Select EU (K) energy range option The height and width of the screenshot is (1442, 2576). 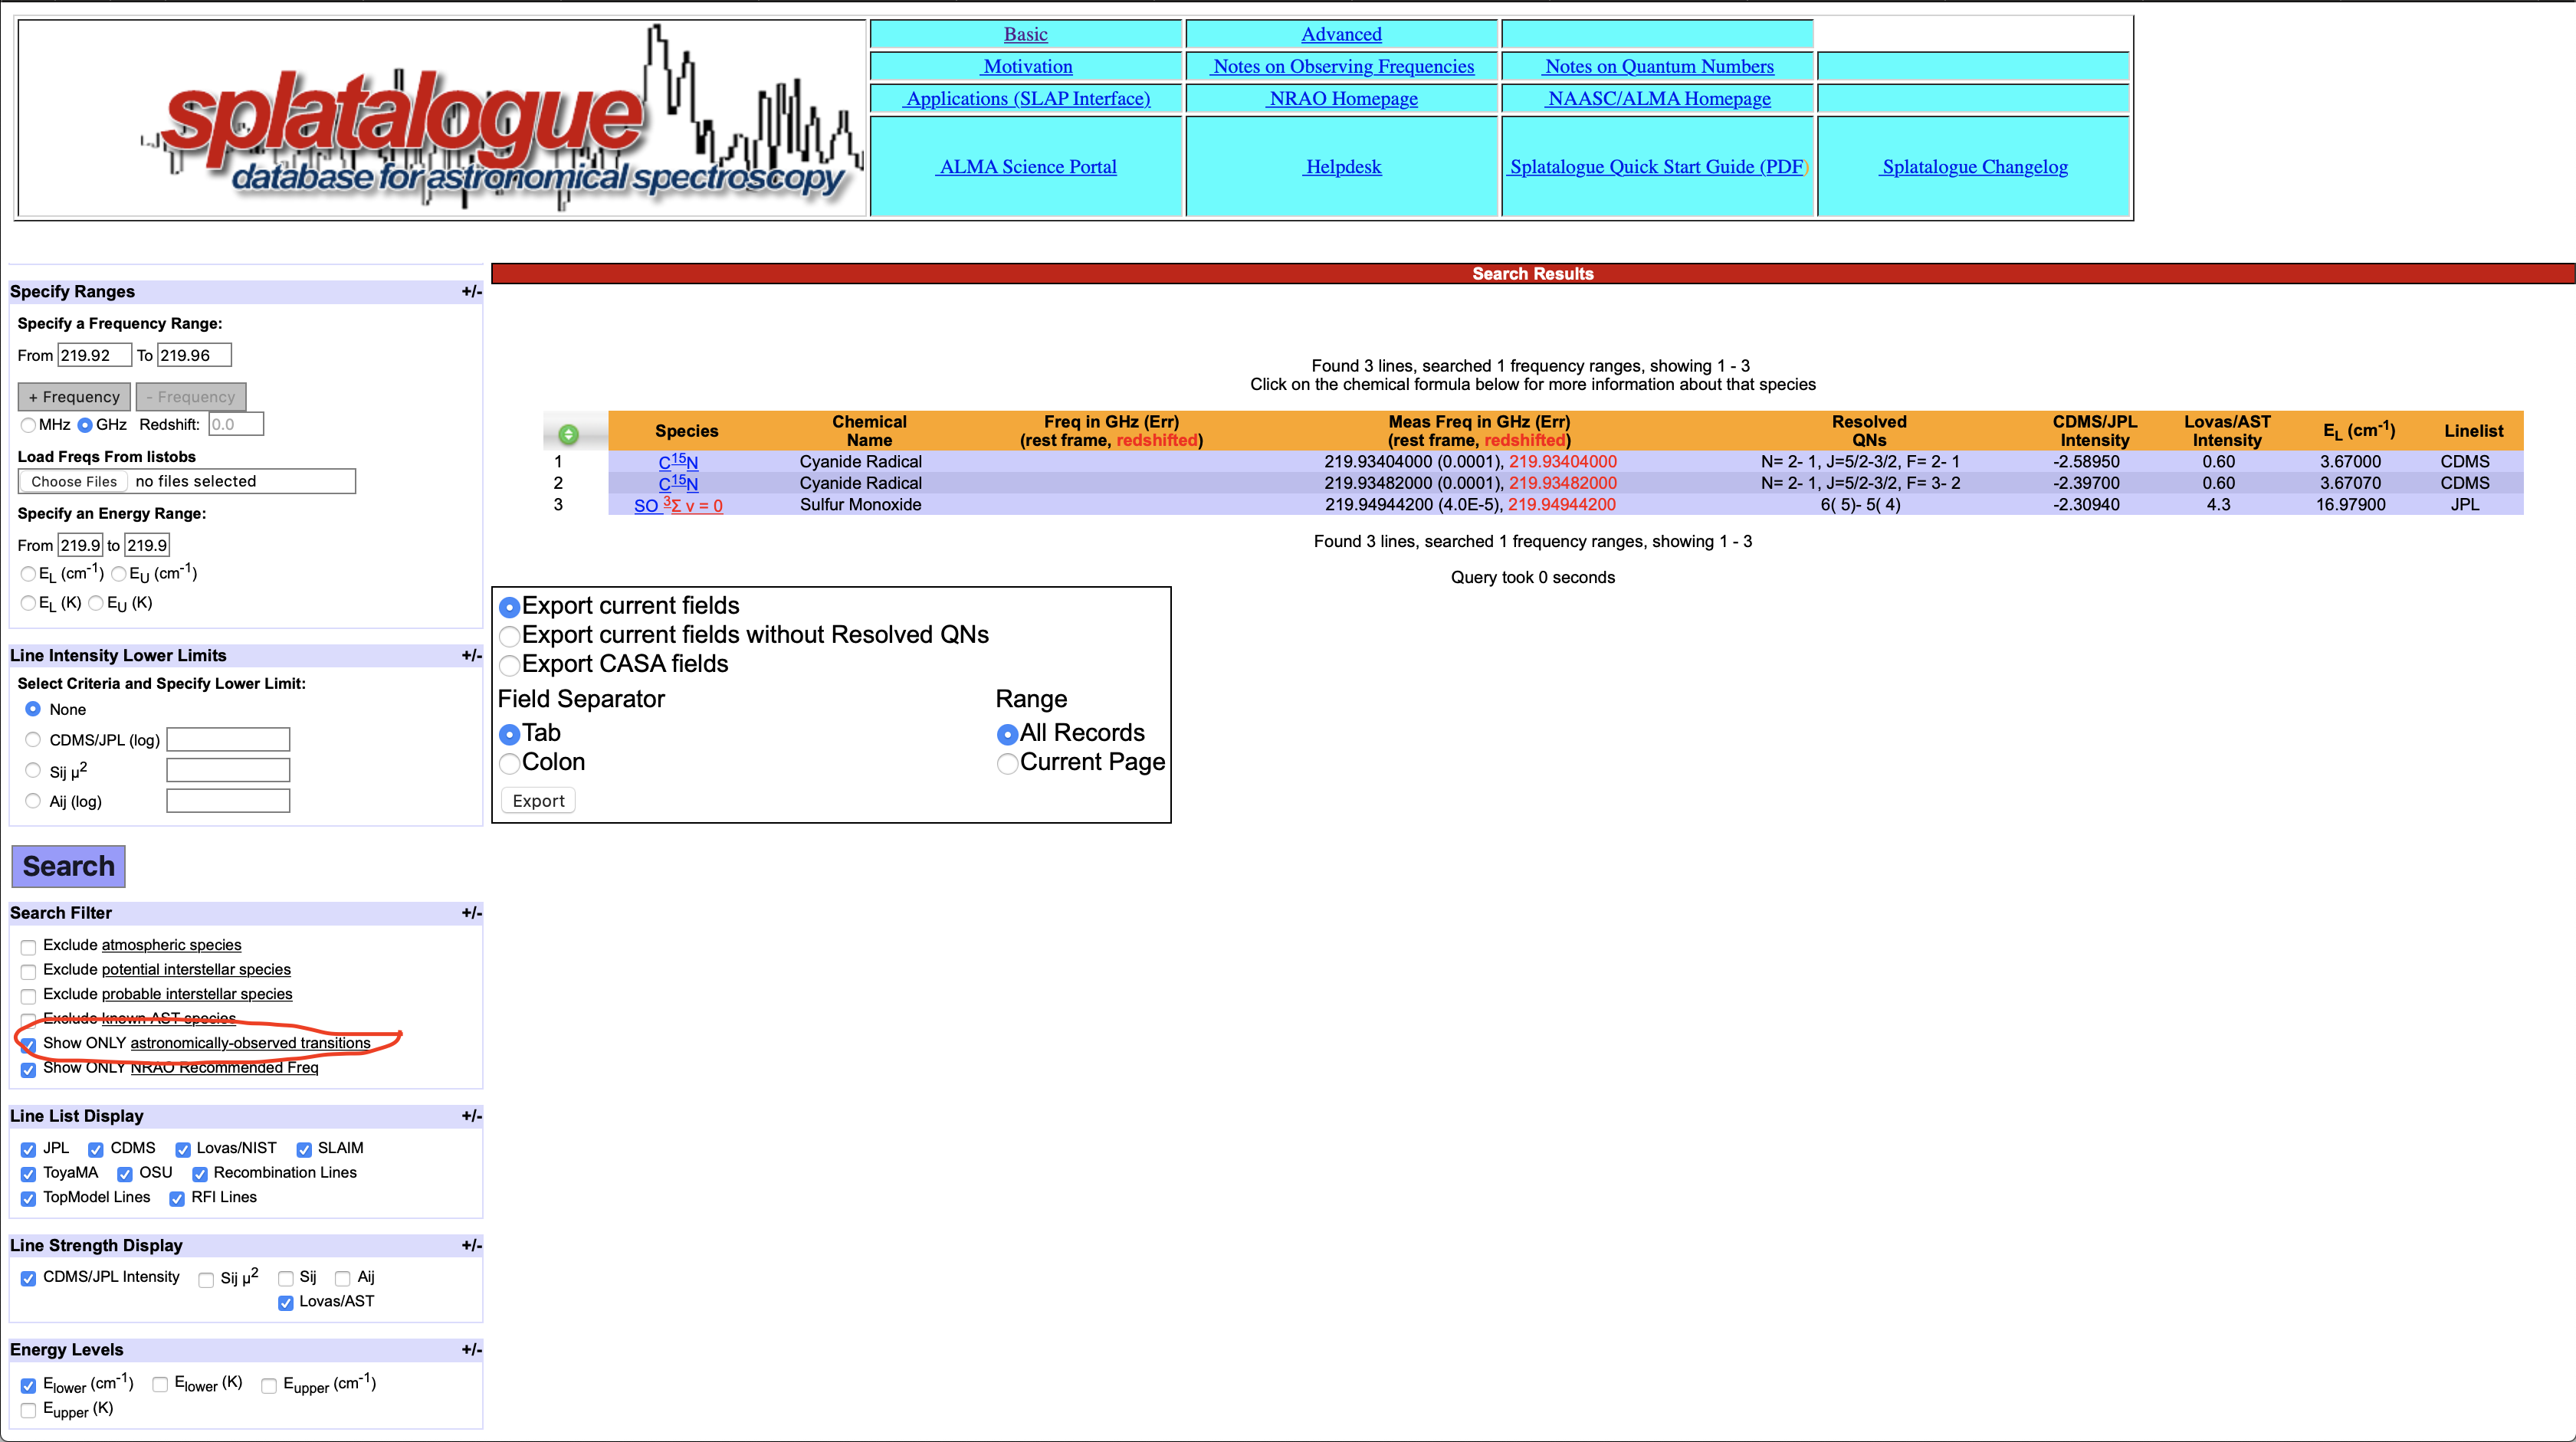[96, 603]
